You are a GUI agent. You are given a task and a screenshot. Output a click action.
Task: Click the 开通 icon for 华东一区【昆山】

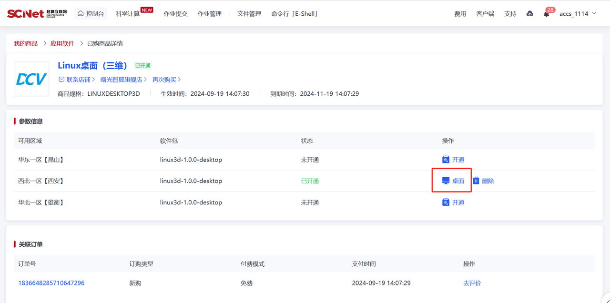[x=446, y=160]
